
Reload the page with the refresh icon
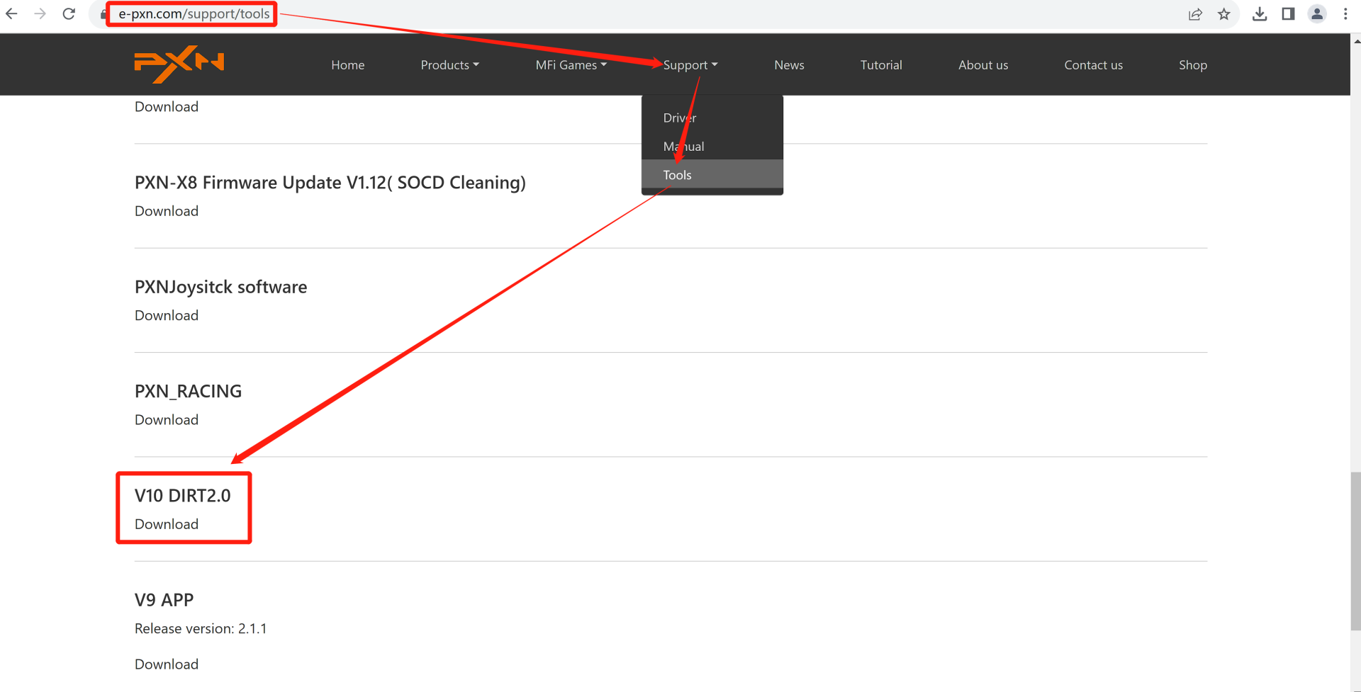pos(69,13)
